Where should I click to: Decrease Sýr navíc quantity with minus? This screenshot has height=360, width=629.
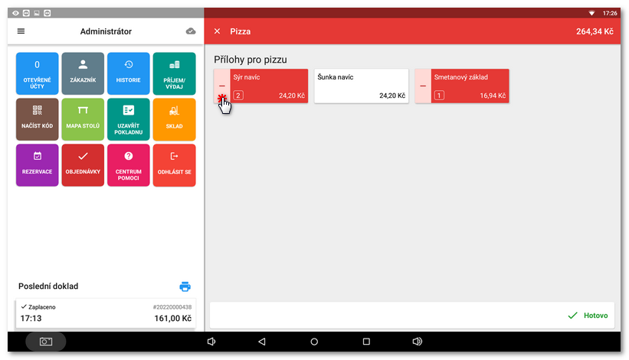click(222, 86)
